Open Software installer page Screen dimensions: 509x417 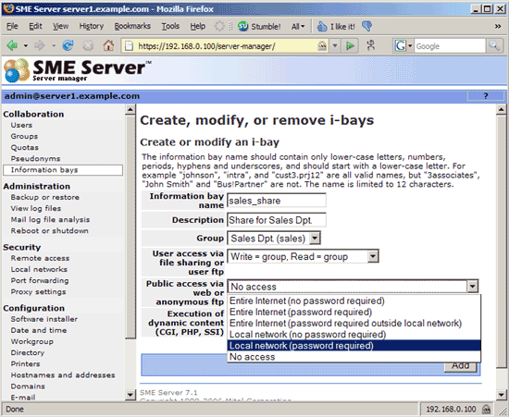[43, 319]
